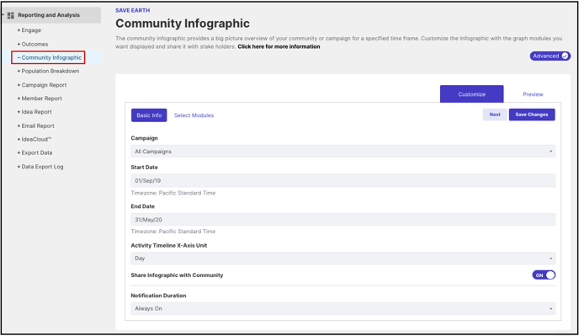Turn off Share Infographic with Community
579x336 pixels.
point(544,275)
